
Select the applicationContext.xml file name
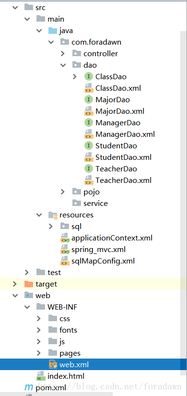click(x=112, y=238)
